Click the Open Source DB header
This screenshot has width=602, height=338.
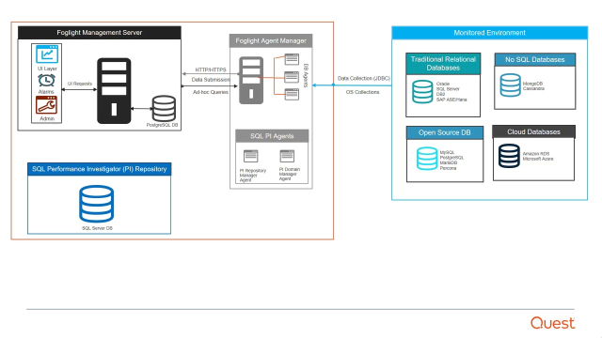tap(445, 132)
